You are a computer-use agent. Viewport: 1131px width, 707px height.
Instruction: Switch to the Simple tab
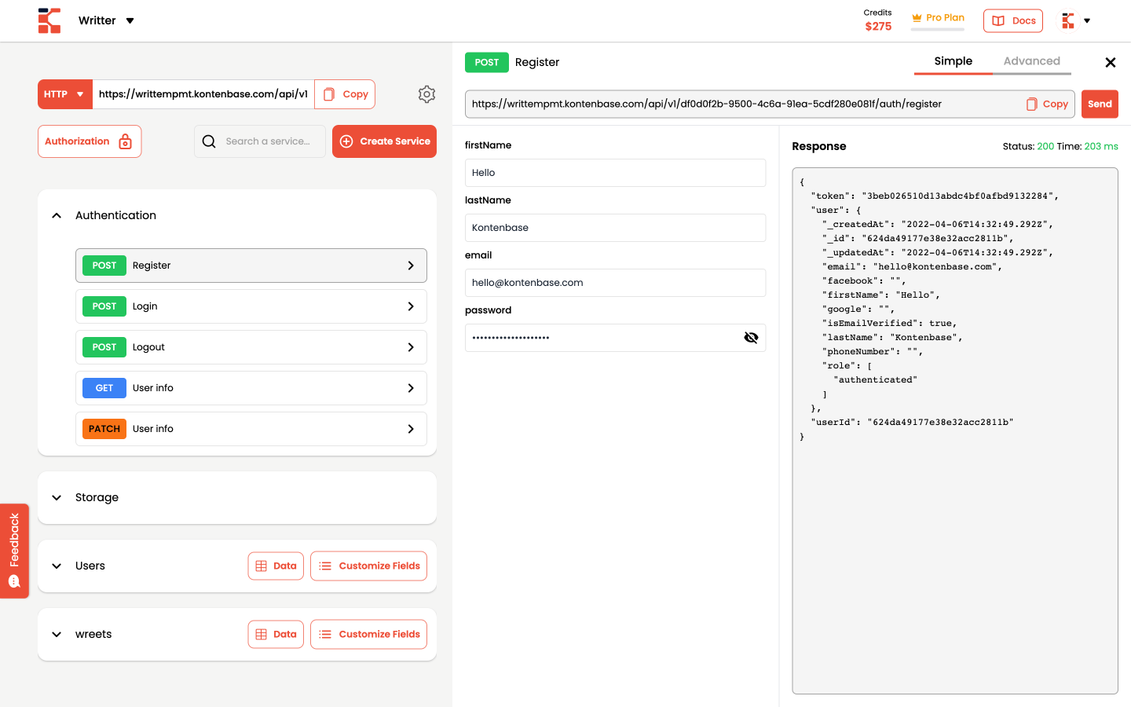[953, 61]
